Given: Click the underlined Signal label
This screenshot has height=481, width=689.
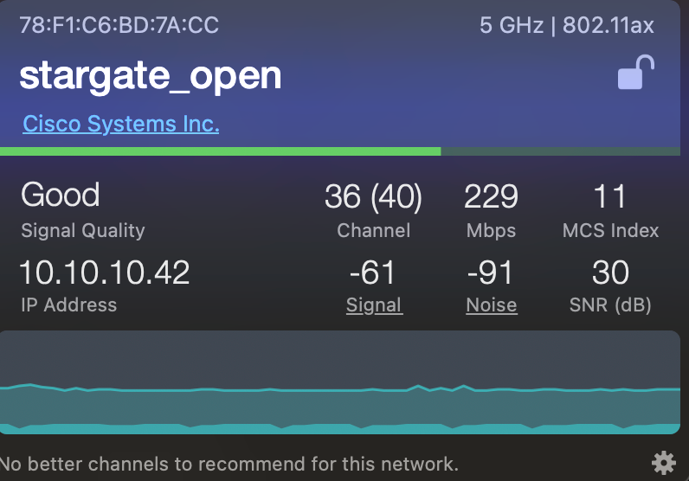Looking at the screenshot, I should click(x=374, y=305).
